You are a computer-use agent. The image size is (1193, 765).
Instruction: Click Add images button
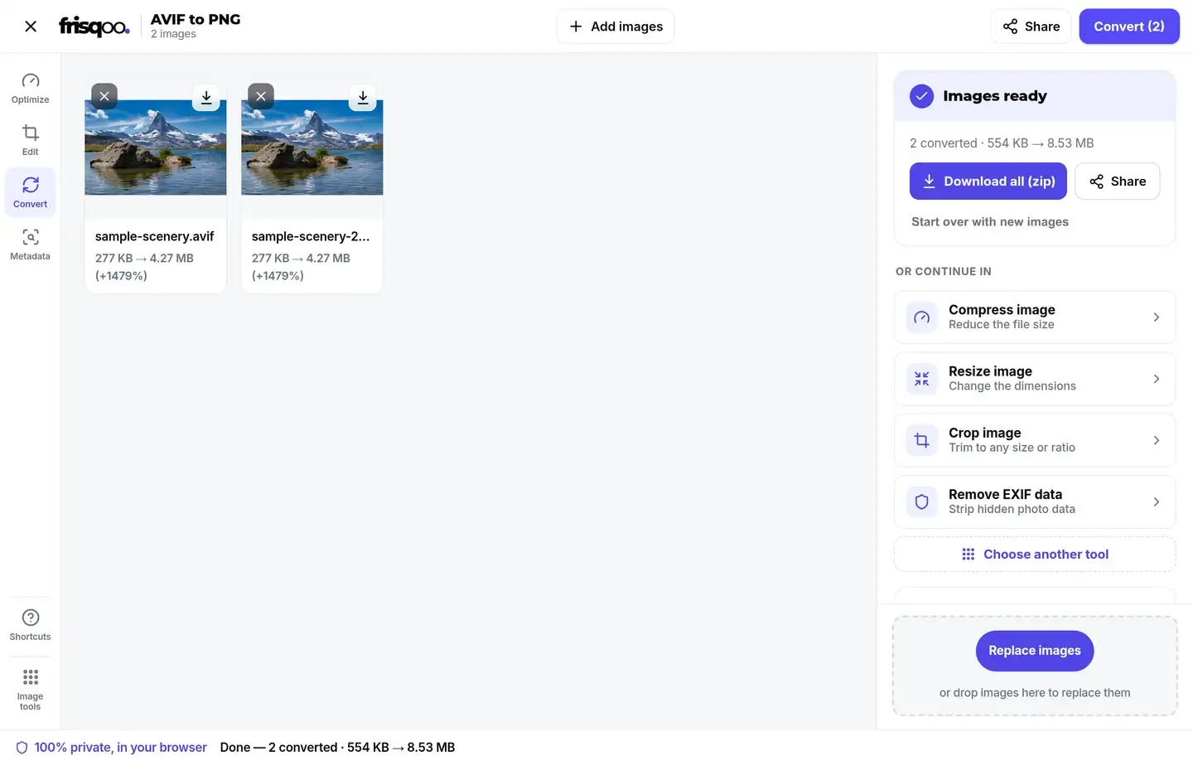(616, 27)
